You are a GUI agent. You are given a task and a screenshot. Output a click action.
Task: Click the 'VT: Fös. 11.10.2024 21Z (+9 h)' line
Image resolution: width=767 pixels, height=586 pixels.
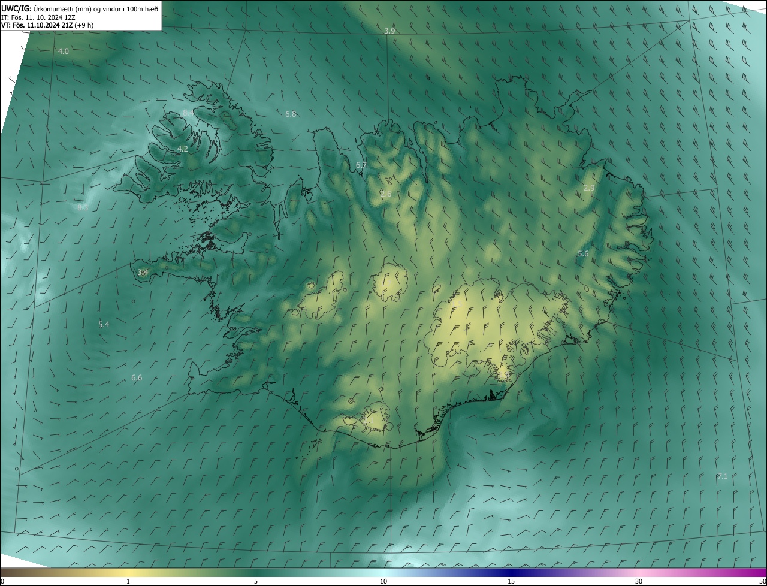click(47, 25)
